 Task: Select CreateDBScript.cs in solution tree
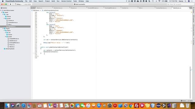tap(14, 39)
